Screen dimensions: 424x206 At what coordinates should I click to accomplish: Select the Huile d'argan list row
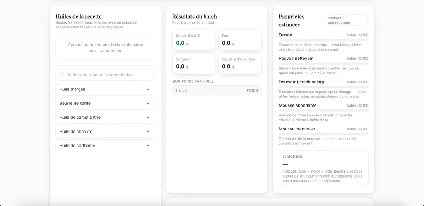(105, 89)
